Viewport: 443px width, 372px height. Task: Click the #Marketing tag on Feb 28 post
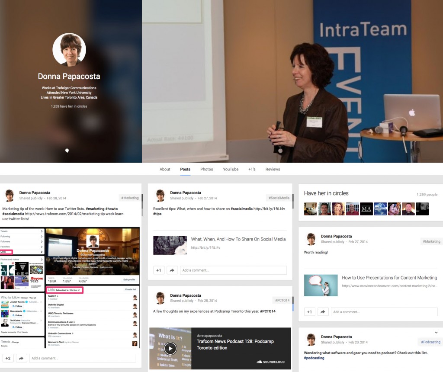[x=130, y=198]
